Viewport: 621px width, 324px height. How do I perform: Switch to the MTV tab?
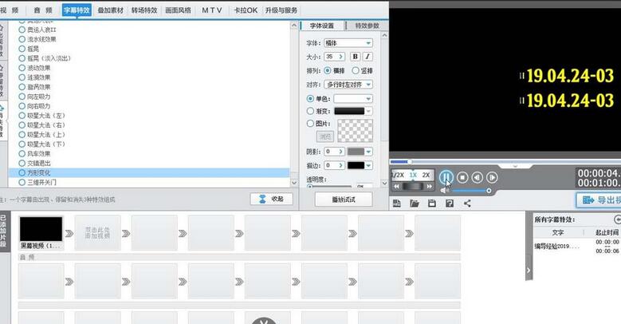coord(212,10)
